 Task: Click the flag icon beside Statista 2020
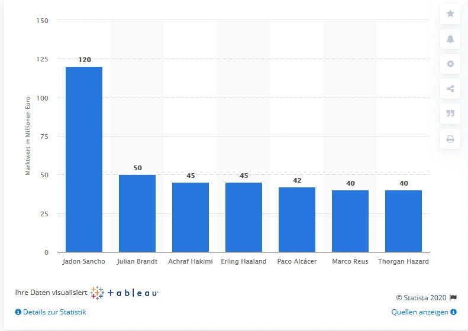tap(453, 297)
